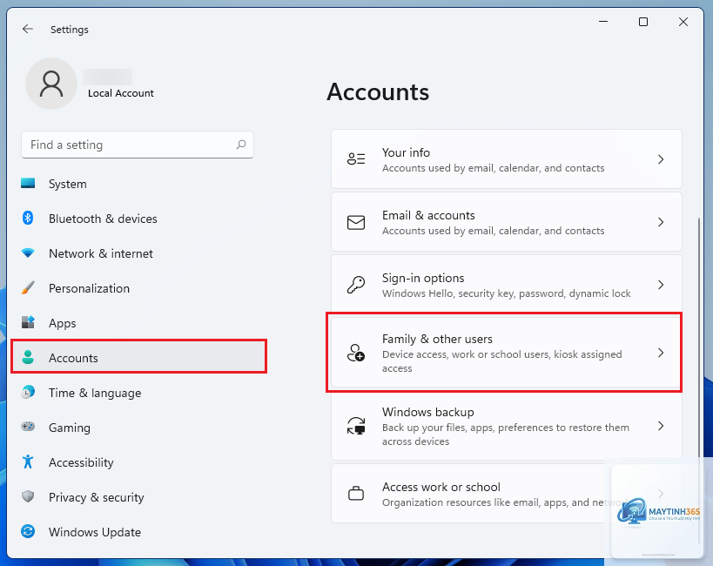Open Accessibility settings label
This screenshot has height=566, width=713.
pos(81,462)
